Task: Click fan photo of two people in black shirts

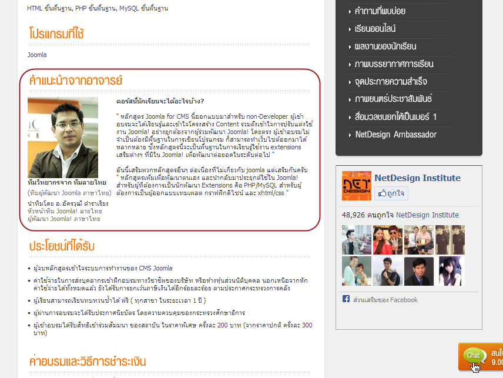Action: pyautogui.click(x=450, y=240)
